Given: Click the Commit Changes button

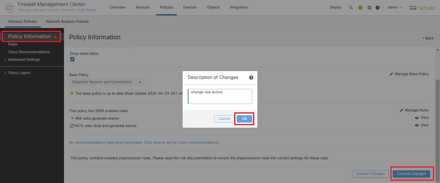Looking at the screenshot, I should 411,174.
